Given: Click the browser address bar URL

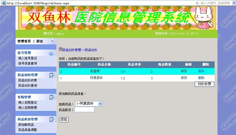Looking at the screenshot, I should 38,3.
